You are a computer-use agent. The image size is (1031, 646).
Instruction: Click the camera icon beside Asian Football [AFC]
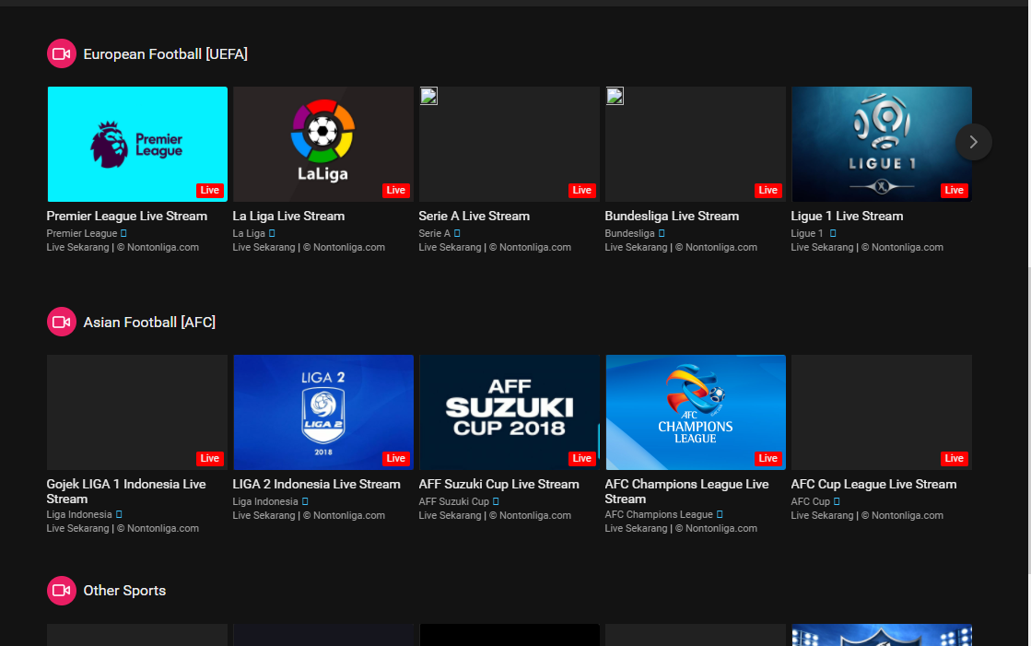pyautogui.click(x=61, y=322)
